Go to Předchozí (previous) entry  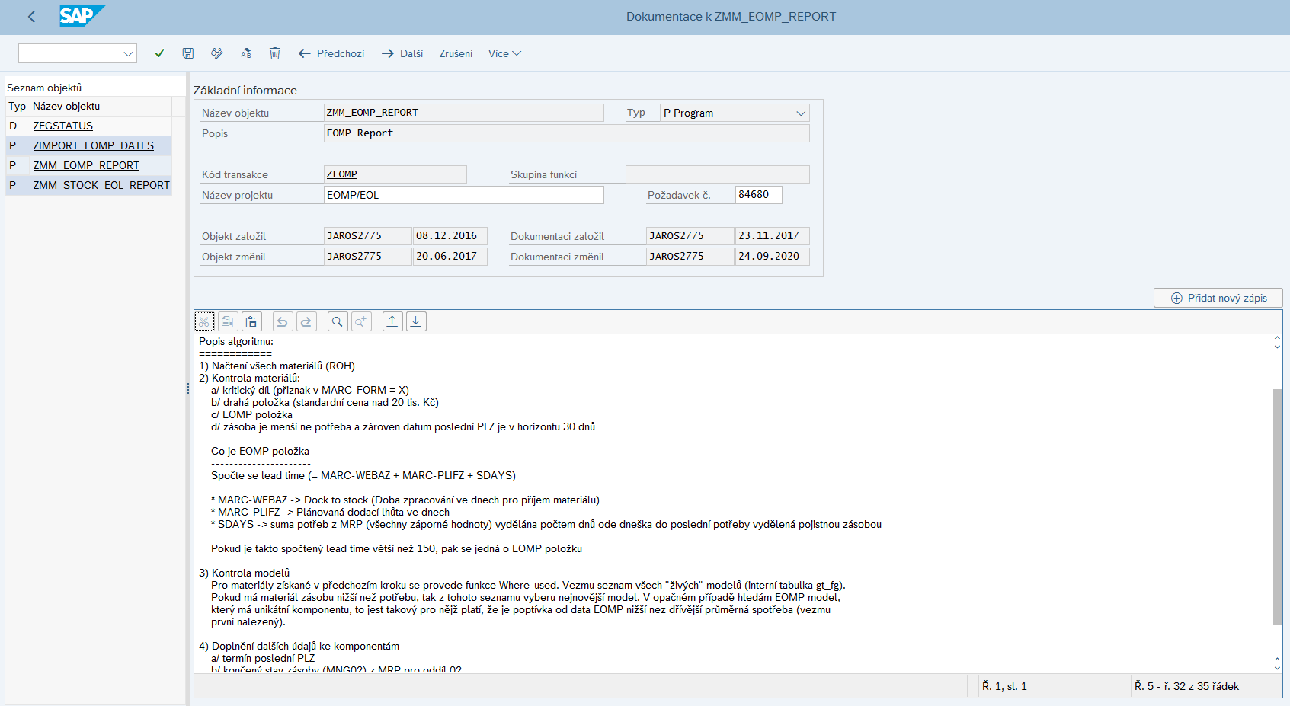pos(331,53)
